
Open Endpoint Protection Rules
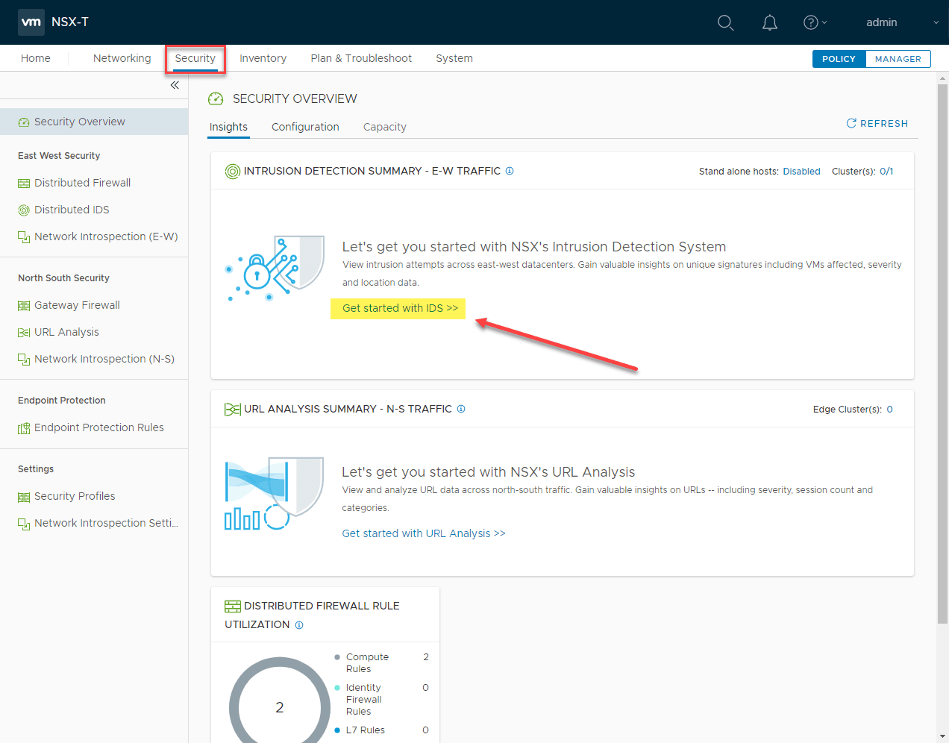coord(99,427)
